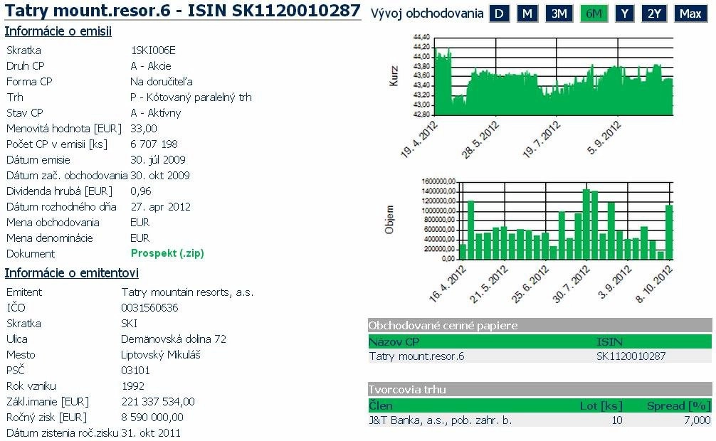Select the security form Na doručiteľa
Viewport: 716px width, 441px height.
pyautogui.click(x=162, y=82)
